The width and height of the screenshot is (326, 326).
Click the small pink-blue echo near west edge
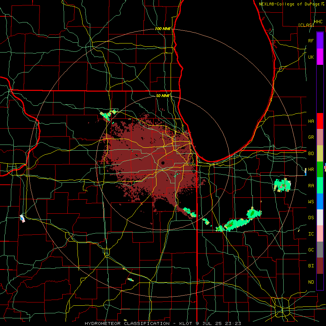click(22, 218)
